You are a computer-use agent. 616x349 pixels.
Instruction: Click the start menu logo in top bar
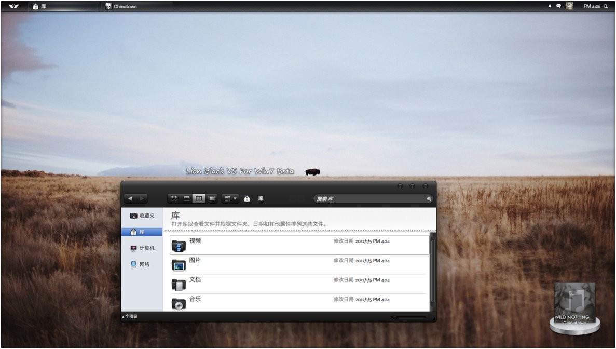click(13, 6)
